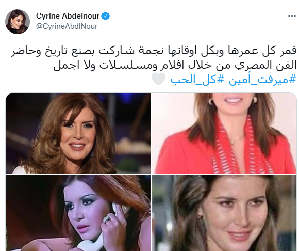
Task: Open the Cyrine Abdelnour display name link
Action: (x=68, y=16)
